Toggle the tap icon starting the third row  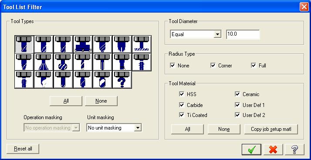[x=24, y=80]
